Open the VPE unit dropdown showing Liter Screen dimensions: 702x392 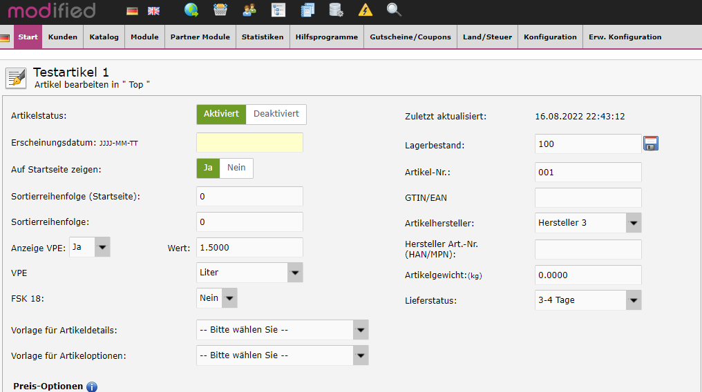(x=295, y=273)
